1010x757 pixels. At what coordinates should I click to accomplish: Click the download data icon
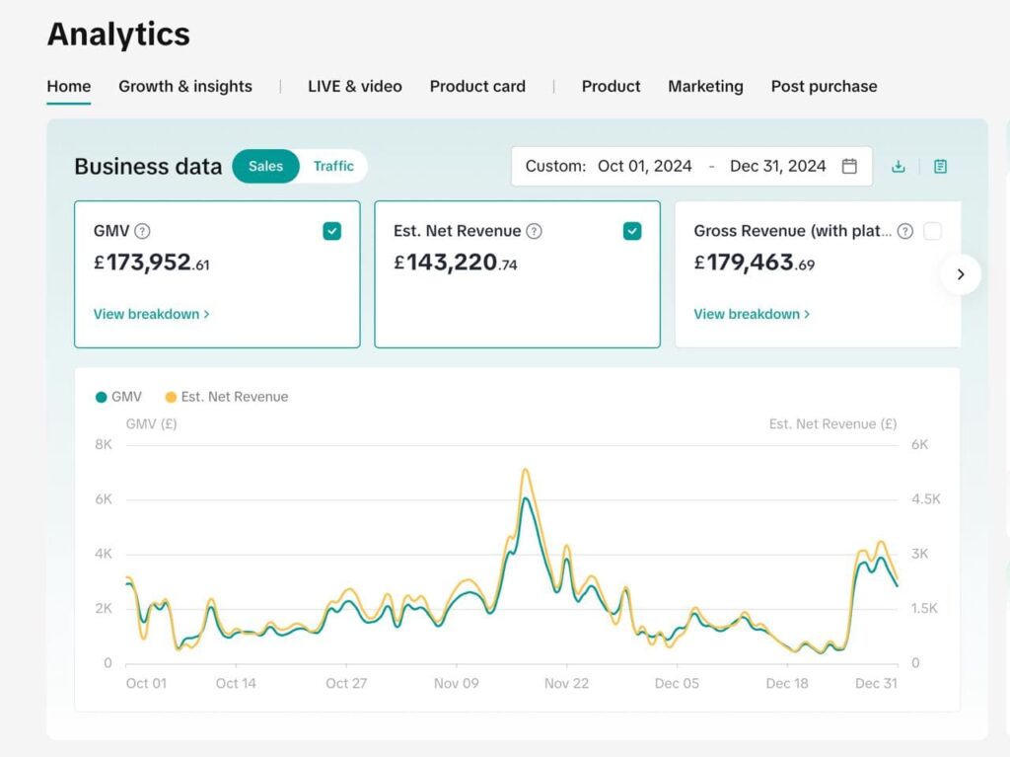click(x=898, y=167)
